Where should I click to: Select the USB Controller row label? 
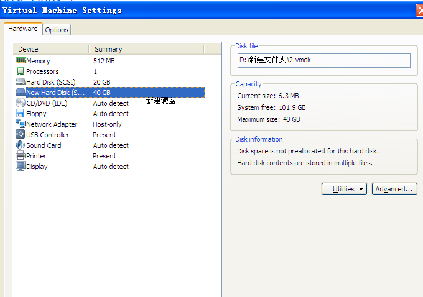pos(48,135)
